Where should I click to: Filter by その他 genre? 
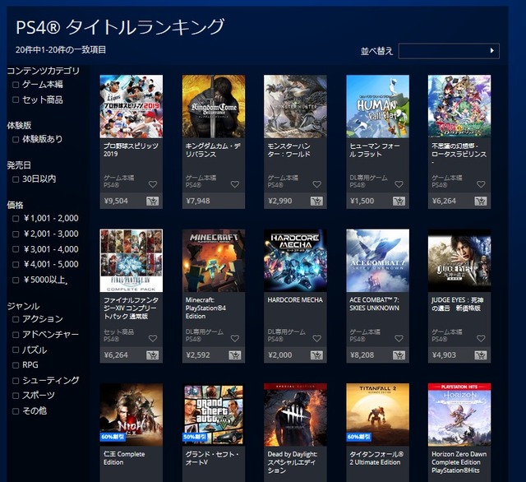(x=16, y=410)
